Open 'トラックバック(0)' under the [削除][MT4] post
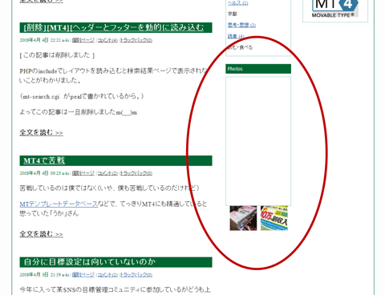 (x=136, y=40)
